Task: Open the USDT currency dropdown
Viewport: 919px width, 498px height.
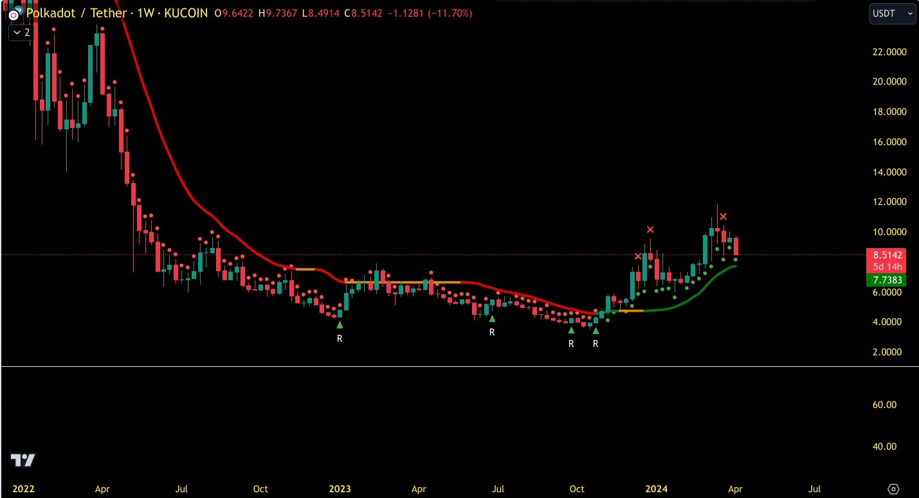Action: point(893,13)
